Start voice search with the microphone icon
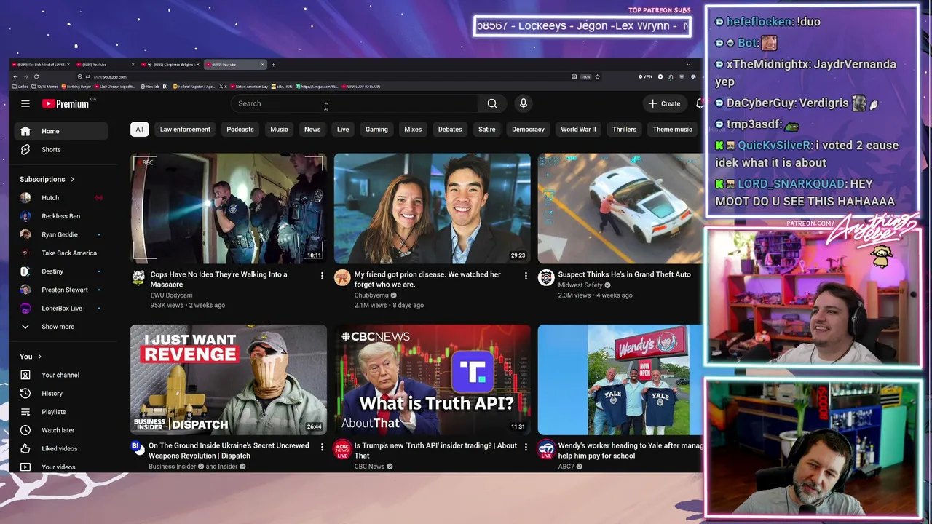932x524 pixels. click(x=523, y=103)
